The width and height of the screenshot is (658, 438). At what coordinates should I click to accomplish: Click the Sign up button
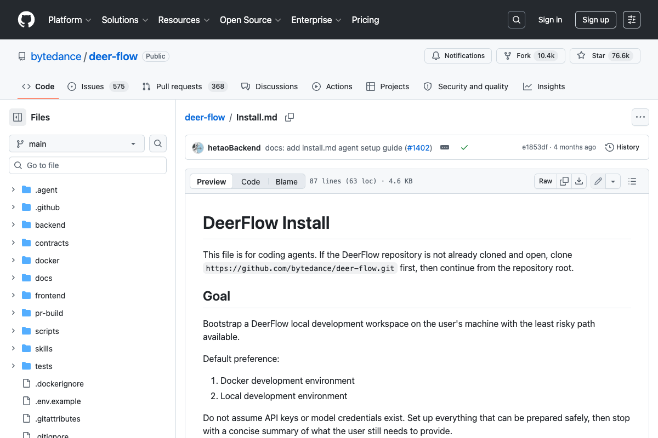point(595,20)
